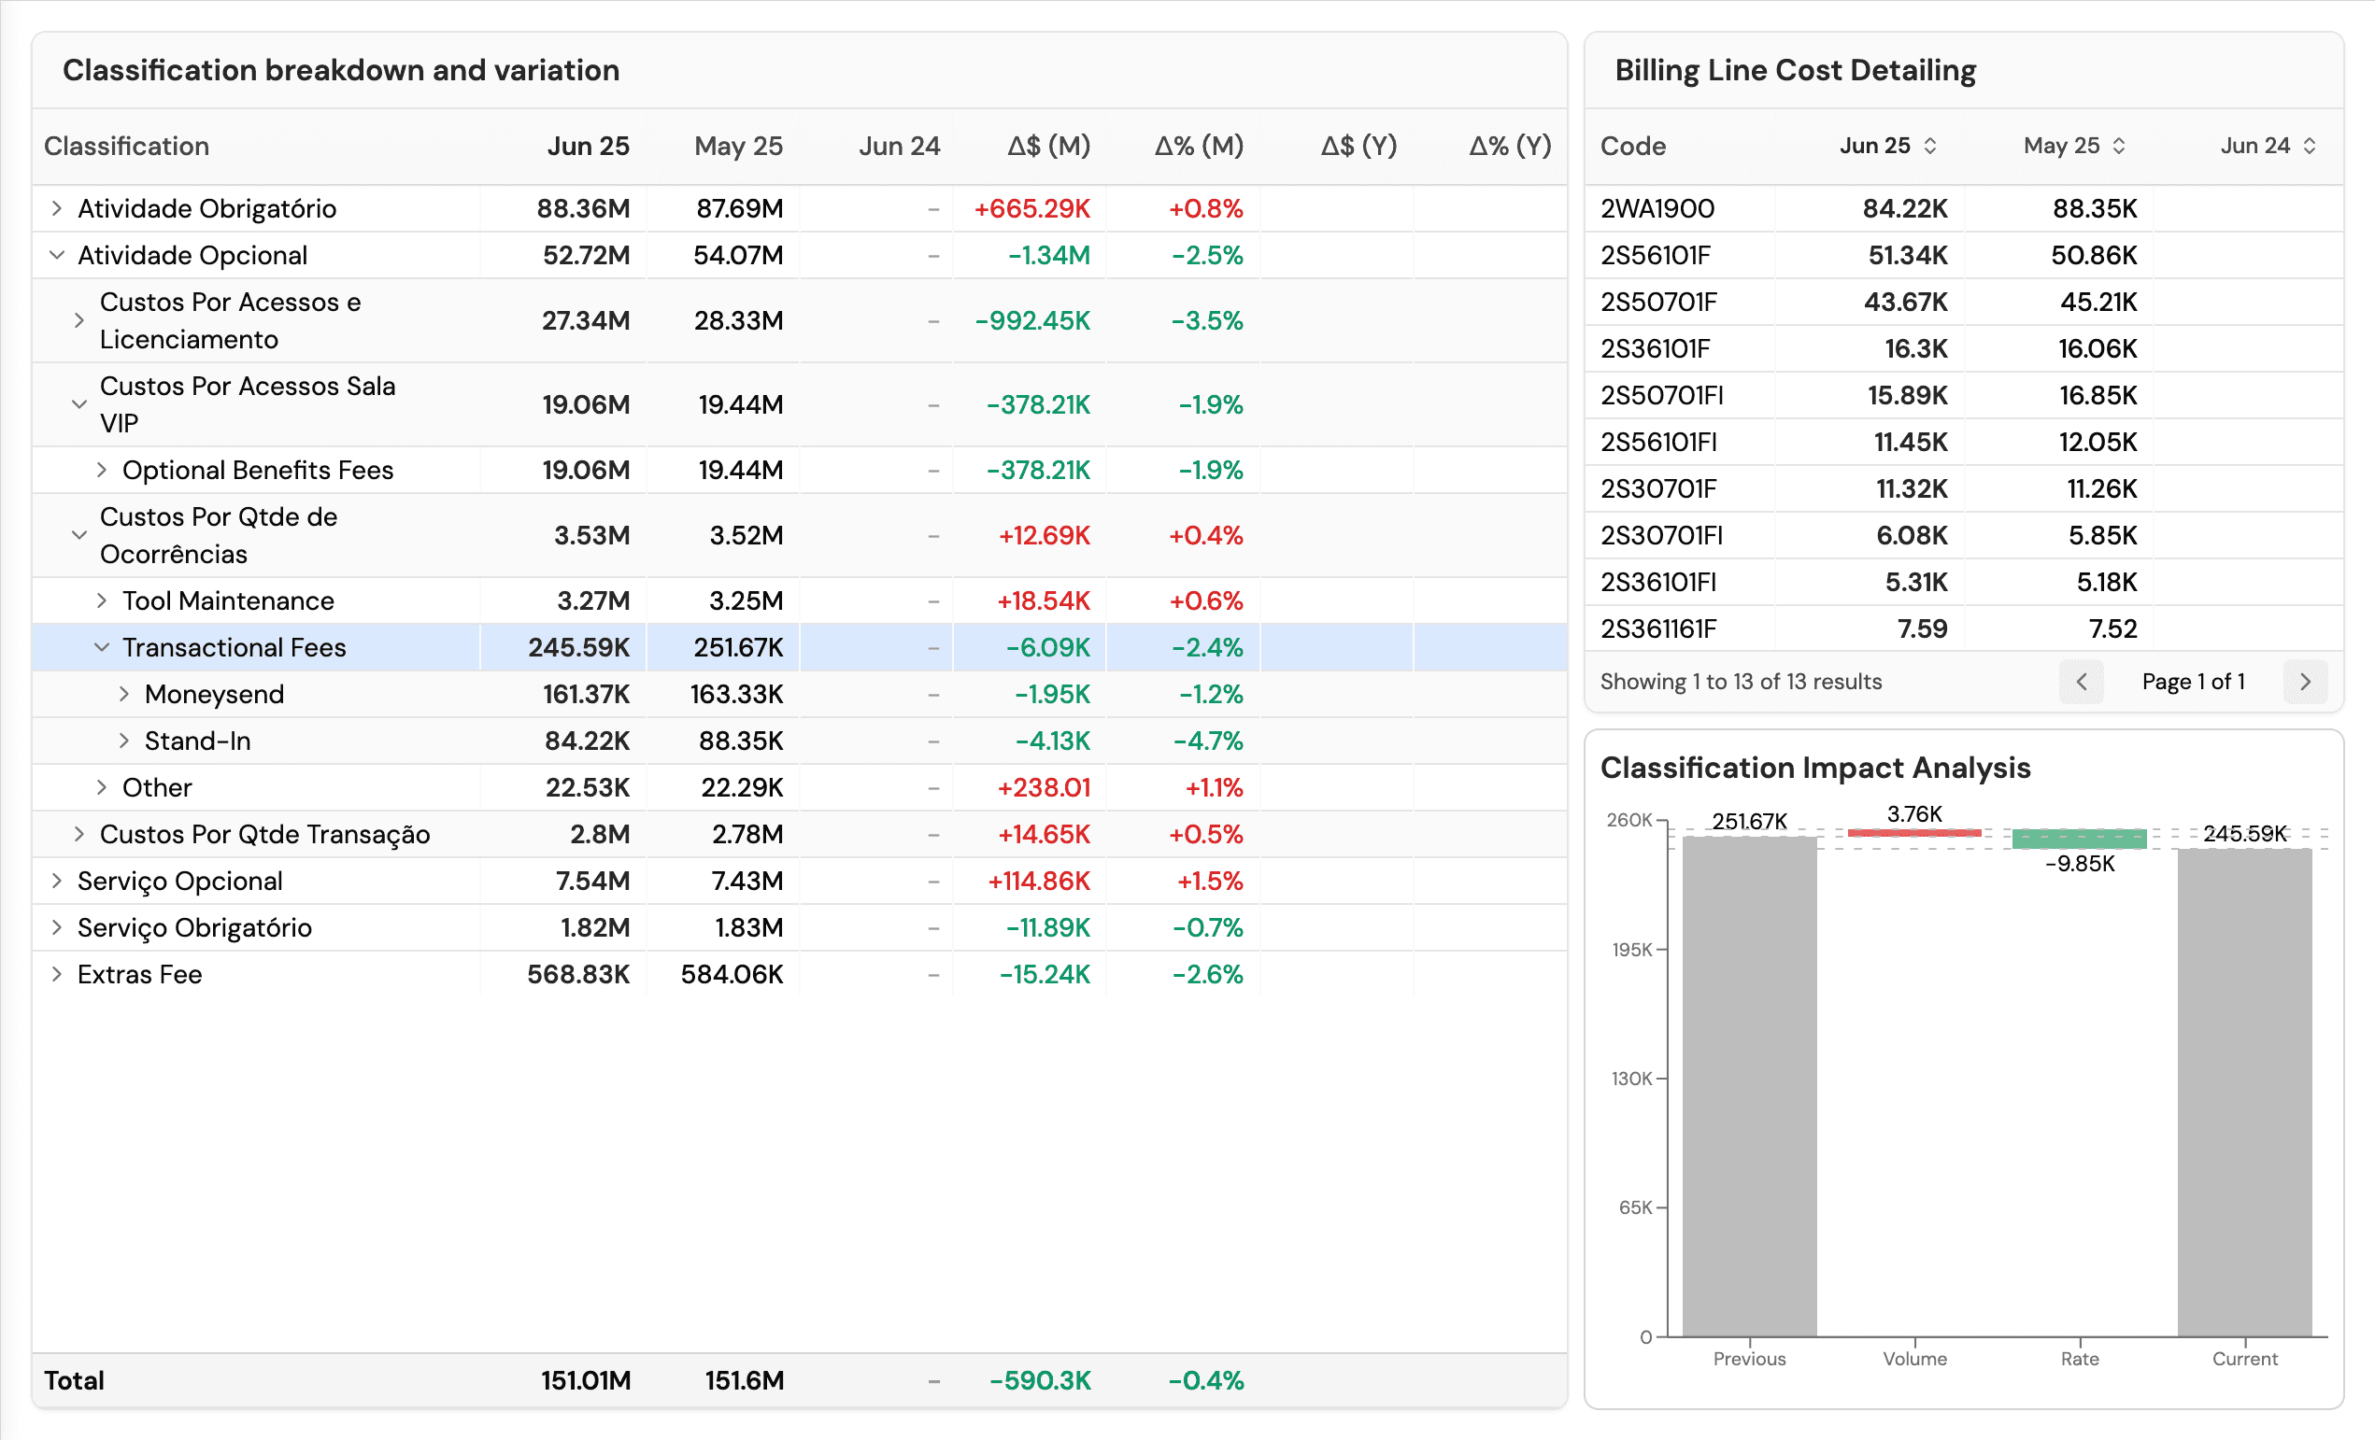2375x1440 pixels.
Task: Collapse the Transactional Fees row chevron
Action: (x=102, y=647)
